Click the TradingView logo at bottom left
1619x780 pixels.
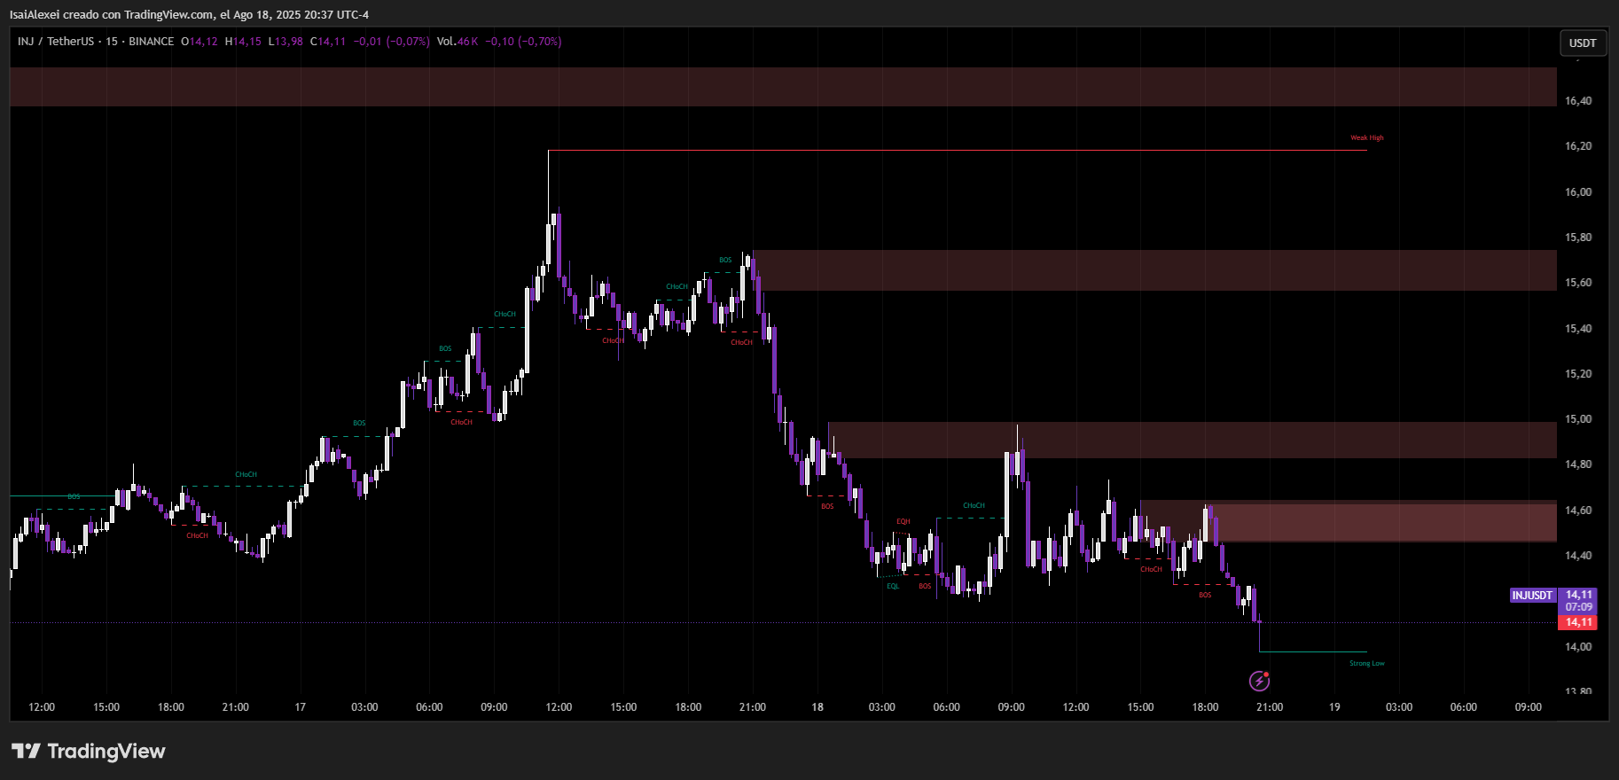point(89,752)
